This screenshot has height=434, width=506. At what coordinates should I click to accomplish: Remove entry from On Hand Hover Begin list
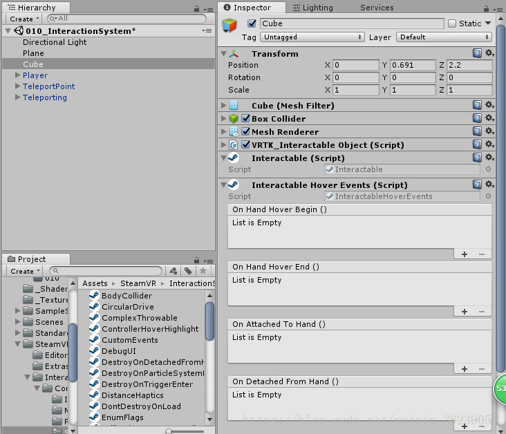tap(482, 254)
